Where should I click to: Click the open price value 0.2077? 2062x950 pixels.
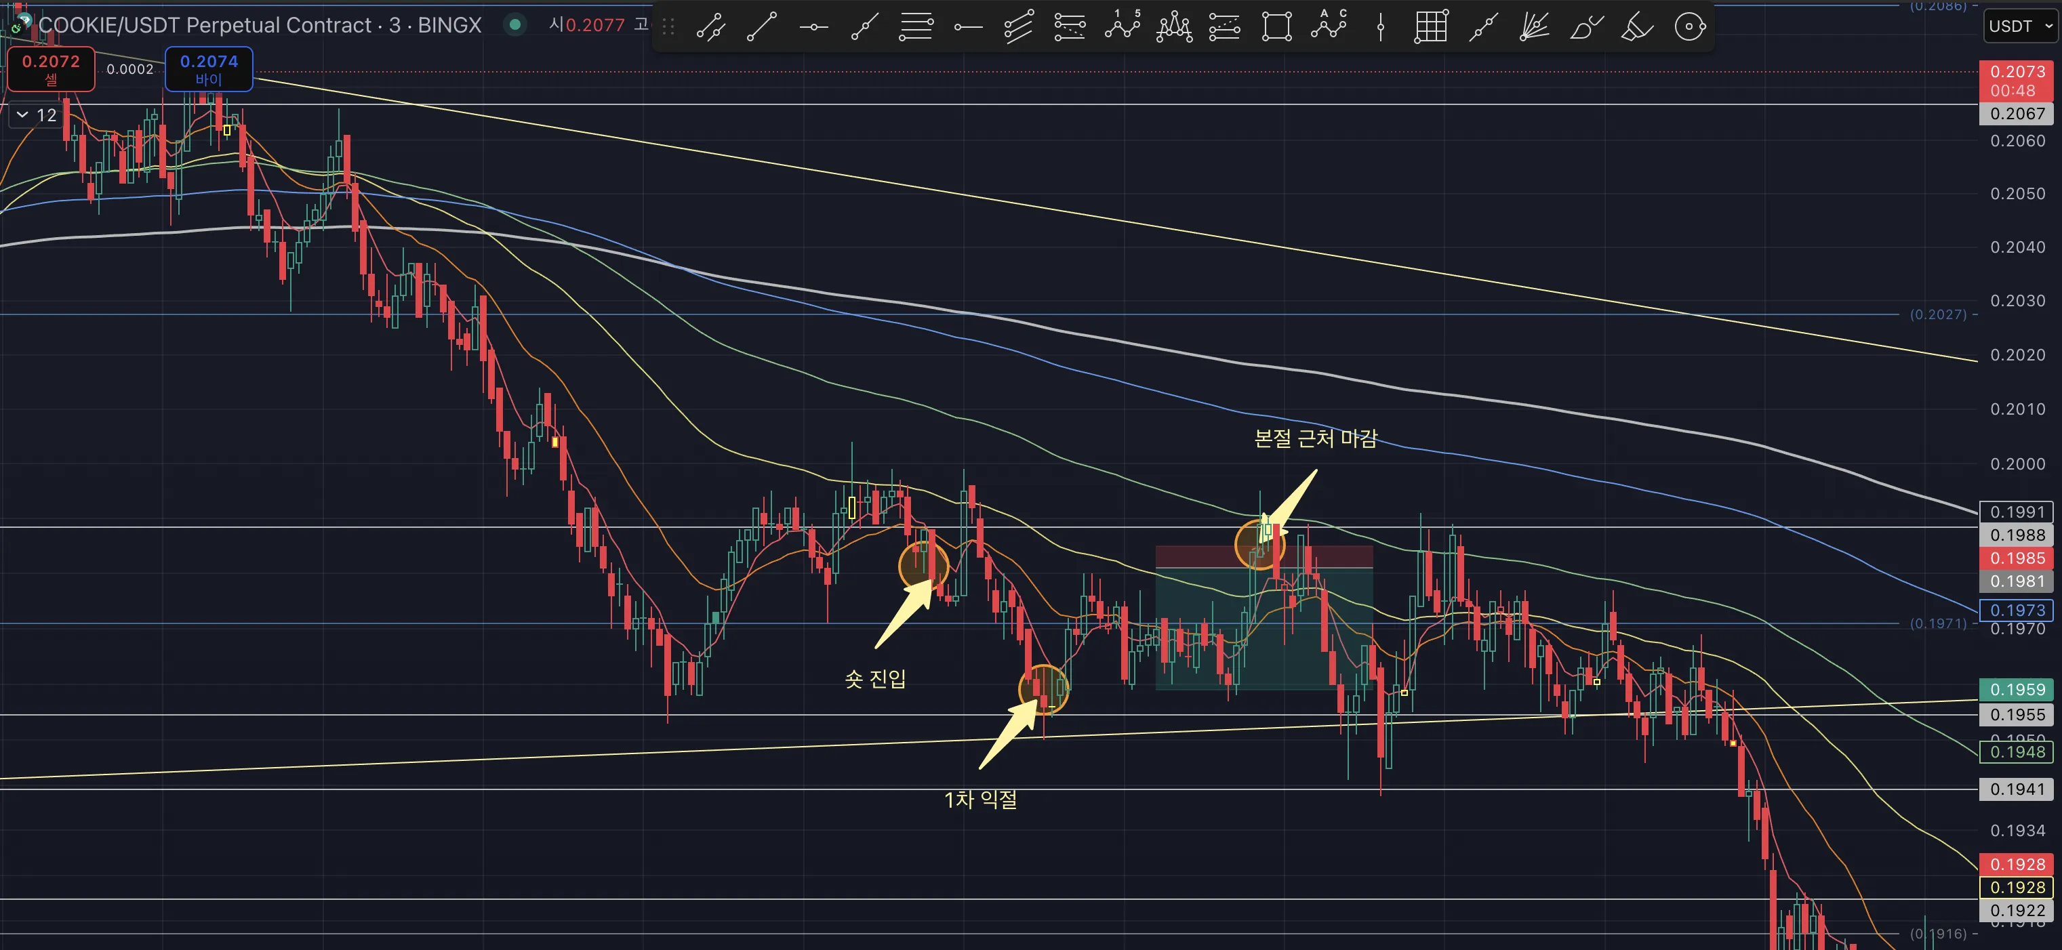594,25
